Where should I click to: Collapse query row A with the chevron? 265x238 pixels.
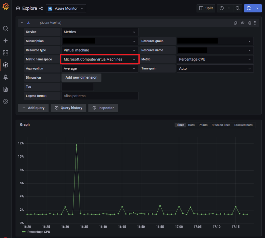pyautogui.click(x=22, y=23)
